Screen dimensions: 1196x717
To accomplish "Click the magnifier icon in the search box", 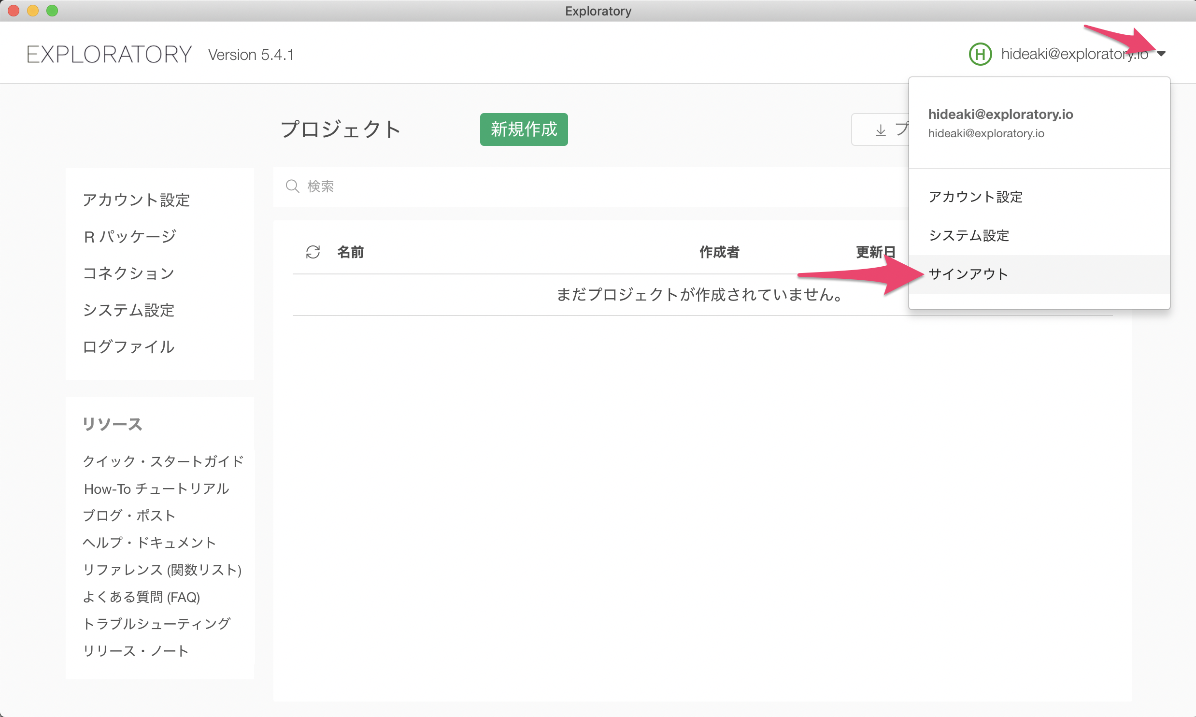I will pos(293,186).
